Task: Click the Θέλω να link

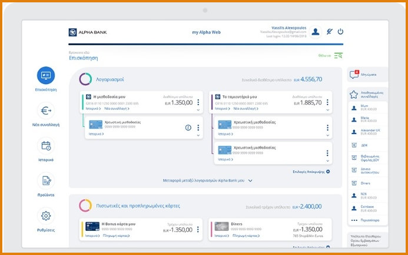Action: pos(324,56)
